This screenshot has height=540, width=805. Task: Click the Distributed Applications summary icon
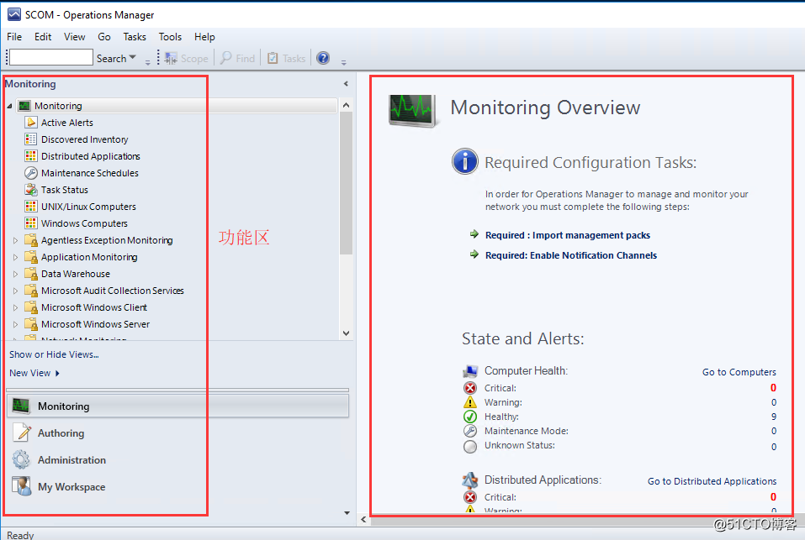pyautogui.click(x=469, y=480)
